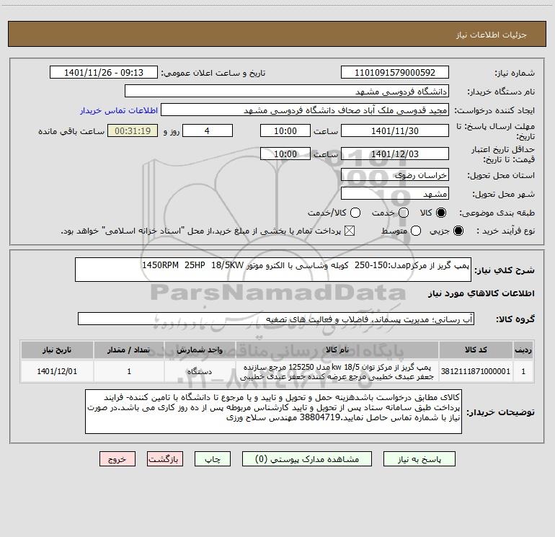Click the response deadline hour field 10:00
The image size is (555, 537).
(x=285, y=130)
